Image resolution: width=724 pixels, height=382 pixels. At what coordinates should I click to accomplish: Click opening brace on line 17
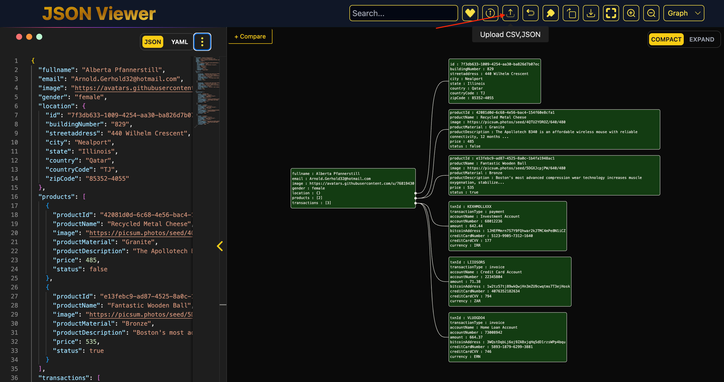(x=48, y=206)
